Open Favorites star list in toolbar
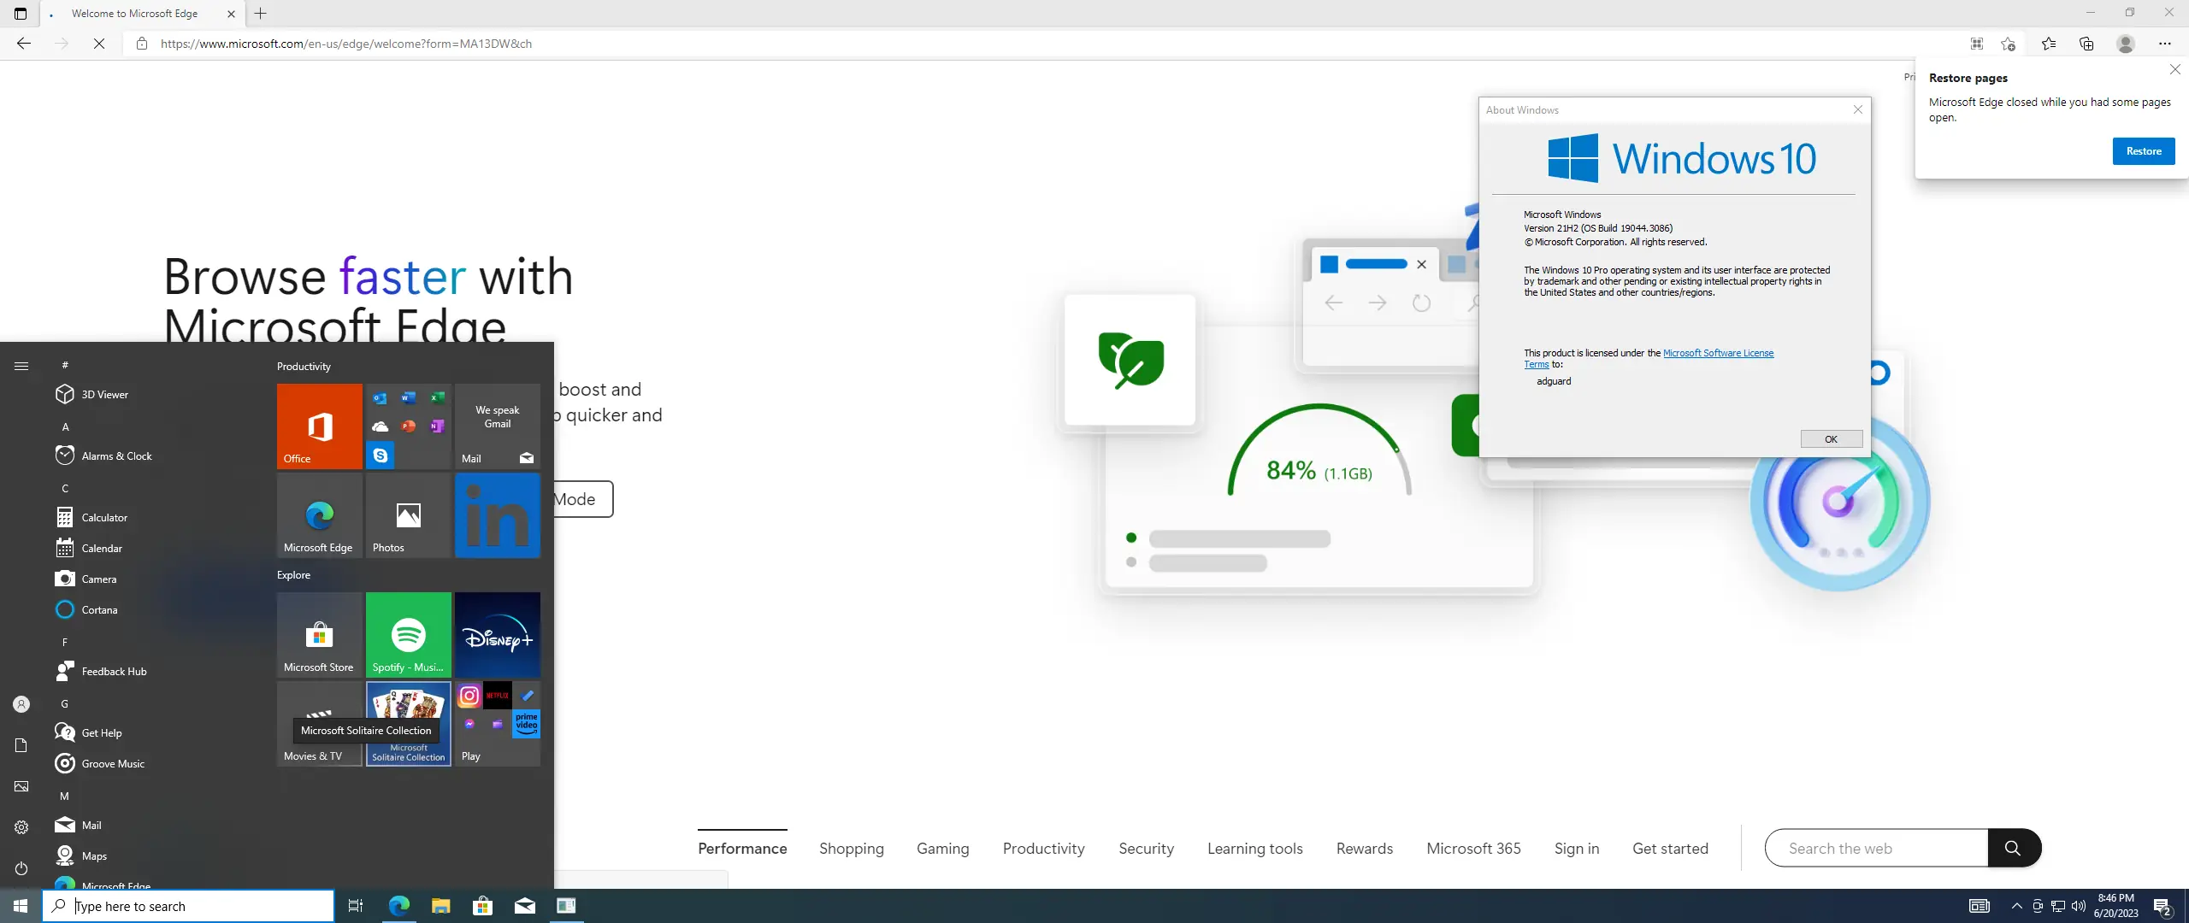 2049,44
